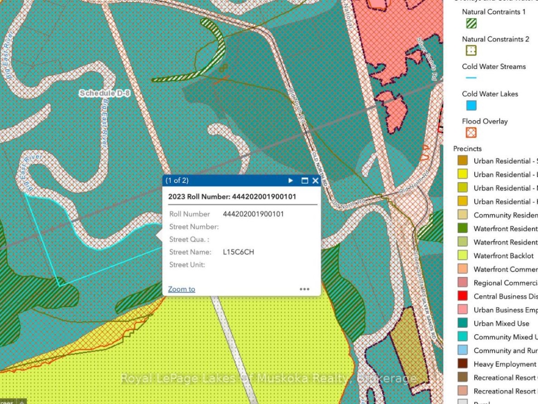Click Waterfront Backlot legend swatch
Image resolution: width=538 pixels, height=404 pixels.
click(x=463, y=256)
